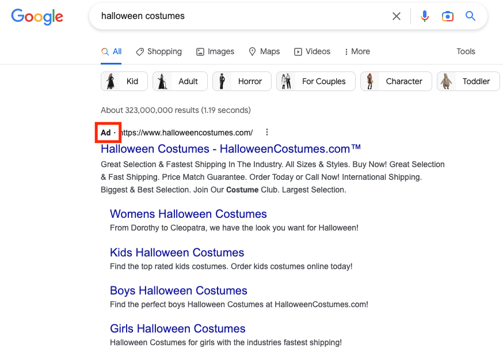503x355 pixels.
Task: Clear the search box with the X icon
Action: coord(397,16)
